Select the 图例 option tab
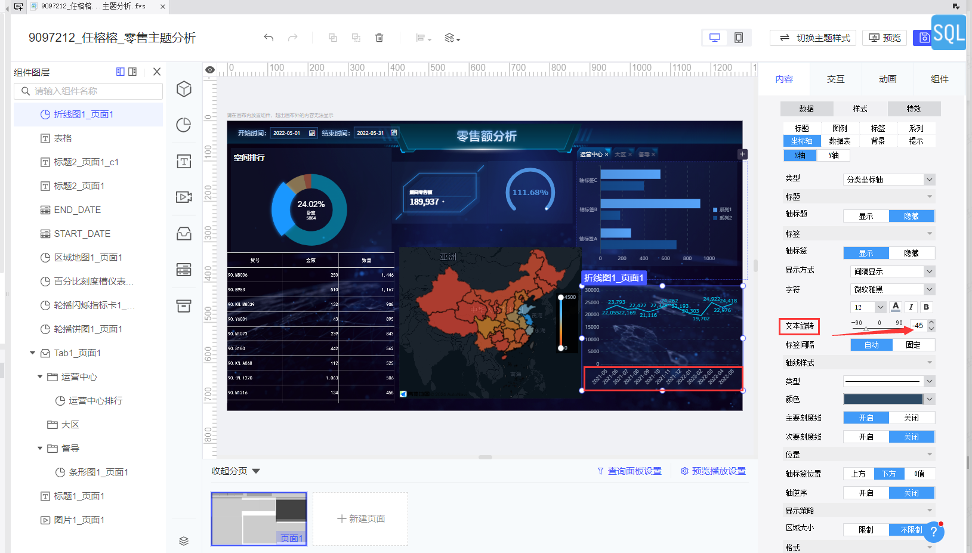 pos(840,128)
